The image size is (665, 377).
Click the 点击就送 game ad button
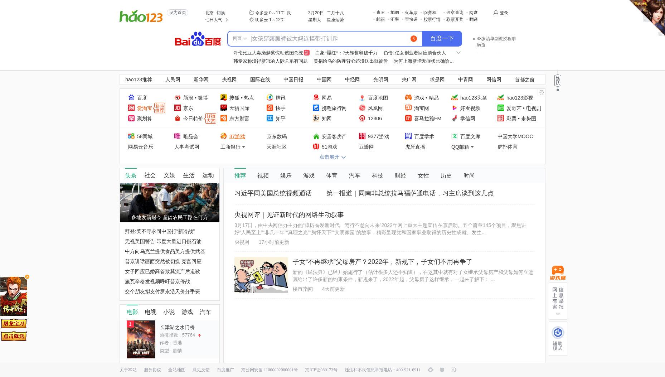coord(14,336)
